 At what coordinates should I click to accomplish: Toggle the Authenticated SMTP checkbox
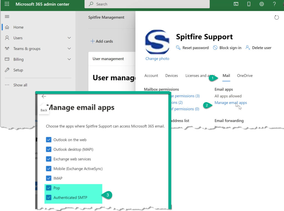pos(49,197)
